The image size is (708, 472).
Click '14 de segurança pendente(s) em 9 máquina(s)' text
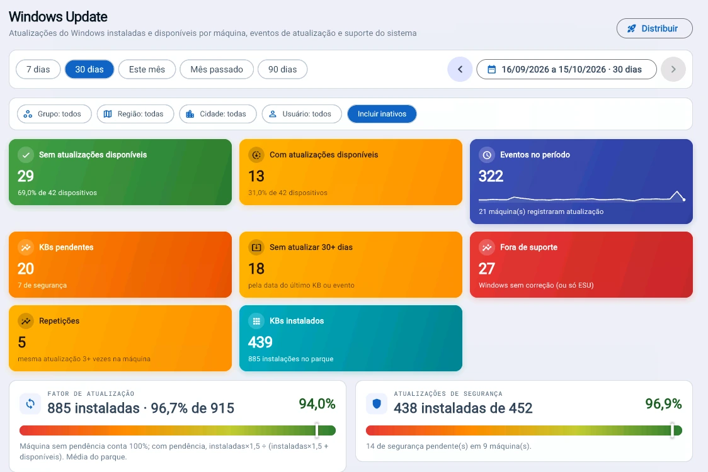click(x=448, y=446)
